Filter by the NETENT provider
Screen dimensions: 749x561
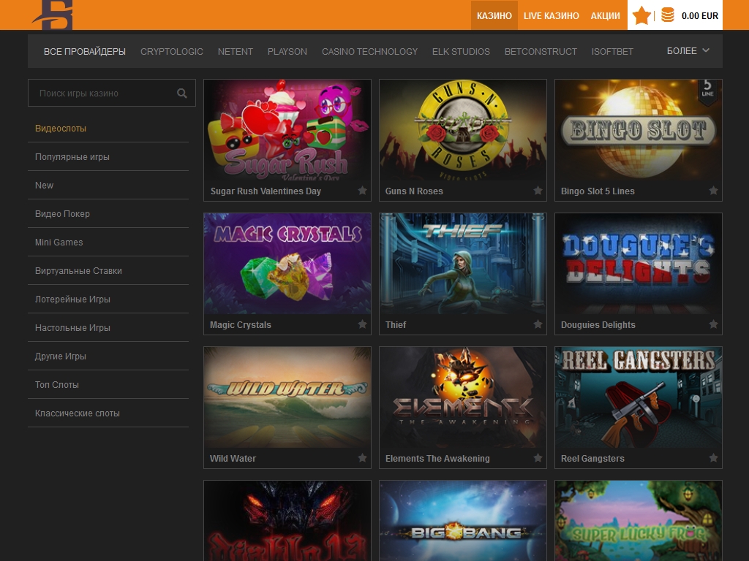tap(235, 51)
